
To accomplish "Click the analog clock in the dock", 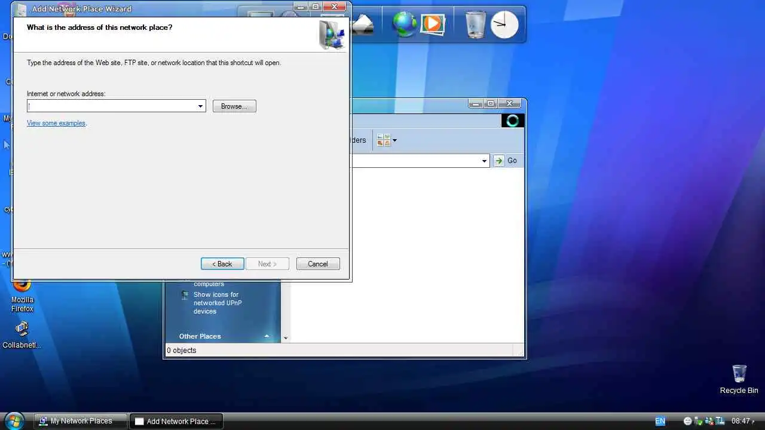I will coord(504,25).
